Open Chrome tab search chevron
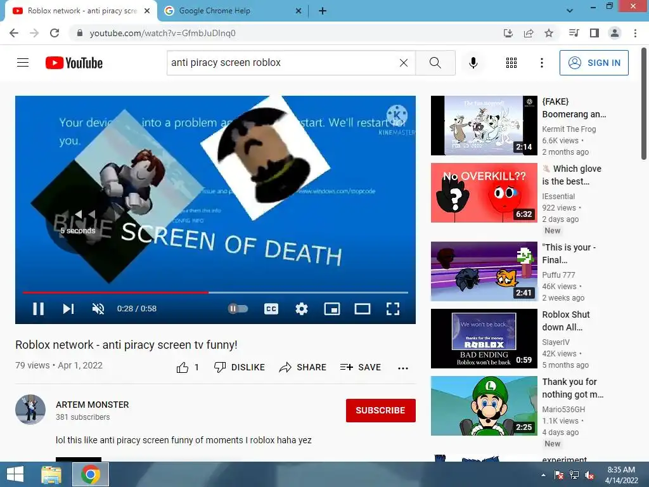Image resolution: width=649 pixels, height=487 pixels. click(570, 11)
